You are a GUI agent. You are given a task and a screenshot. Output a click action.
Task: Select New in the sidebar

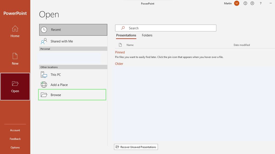(x=15, y=59)
